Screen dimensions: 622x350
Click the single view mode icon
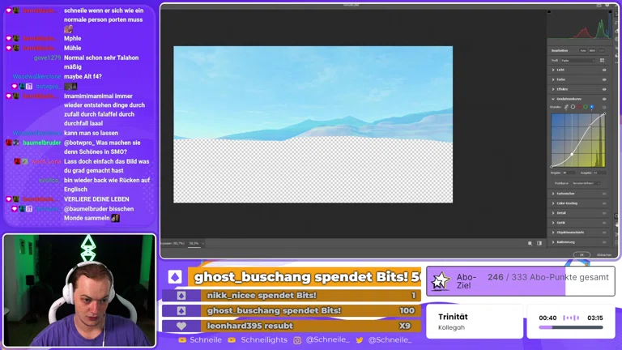530,243
